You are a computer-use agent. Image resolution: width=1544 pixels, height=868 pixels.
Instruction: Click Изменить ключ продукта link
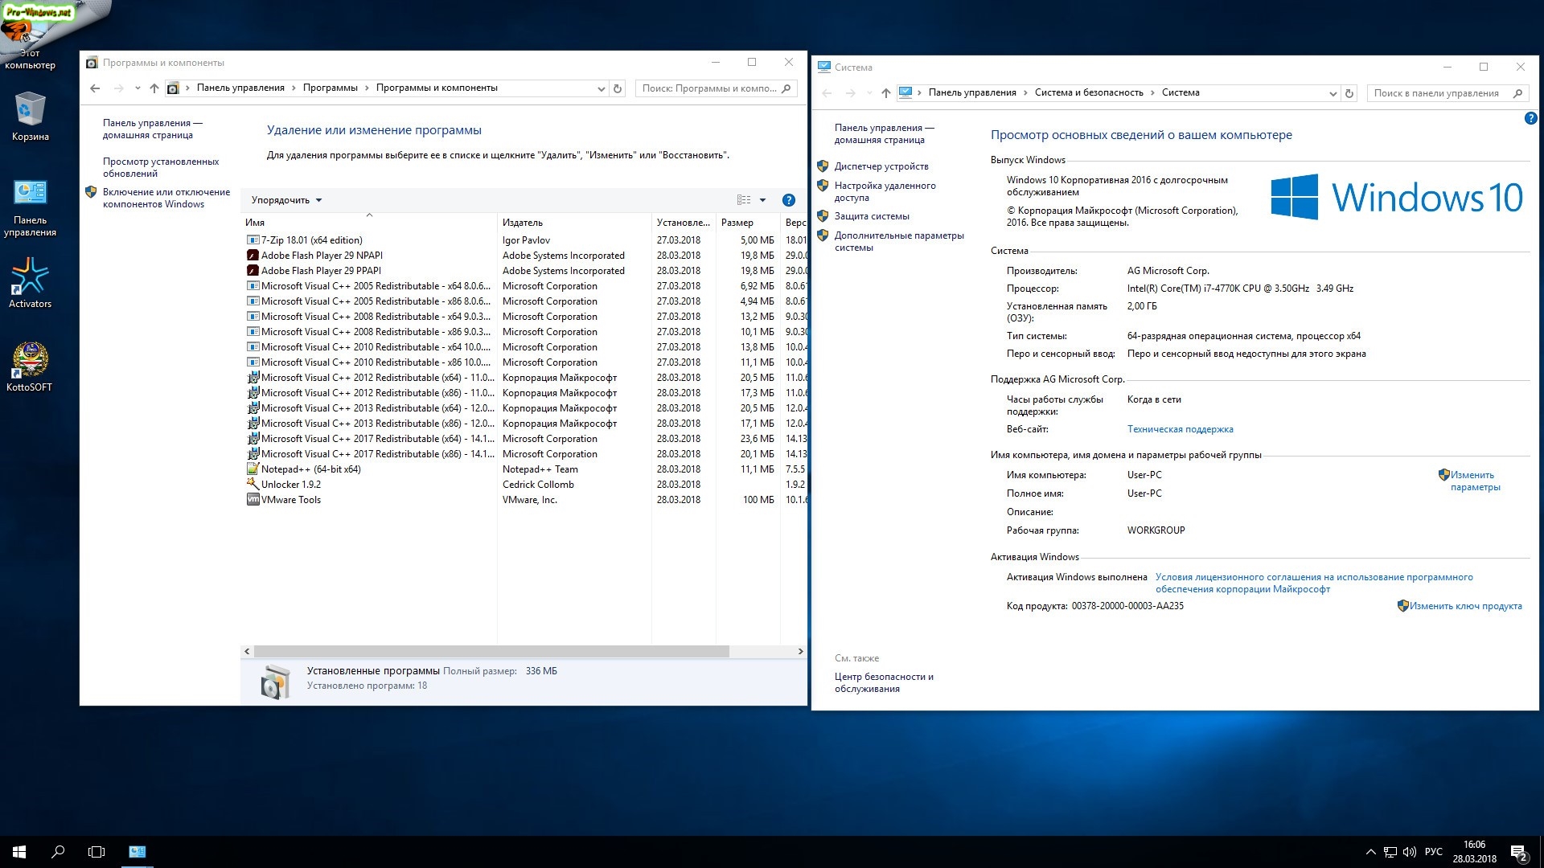click(1464, 606)
